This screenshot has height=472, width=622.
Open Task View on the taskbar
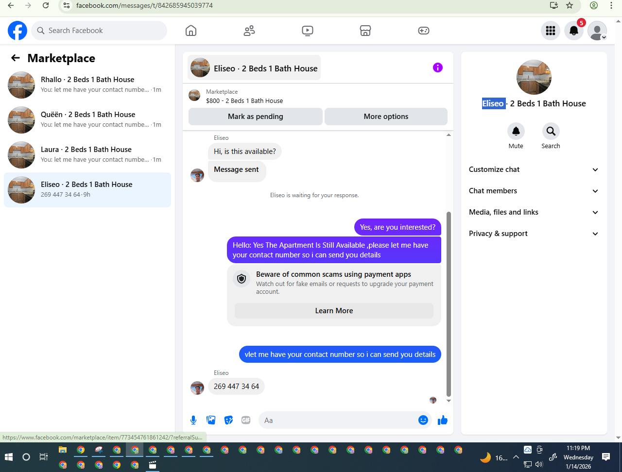(43, 457)
